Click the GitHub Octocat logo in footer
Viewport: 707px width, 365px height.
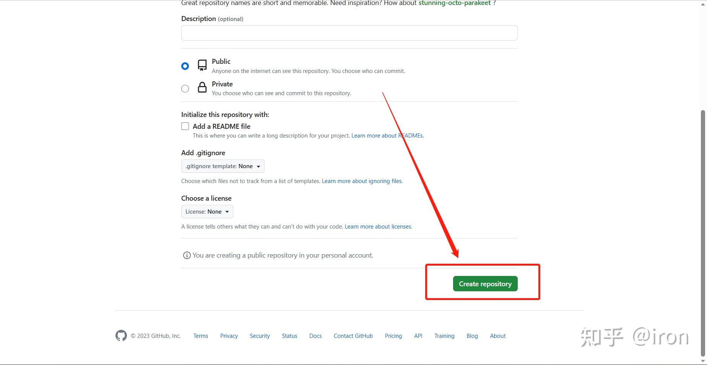coord(121,336)
